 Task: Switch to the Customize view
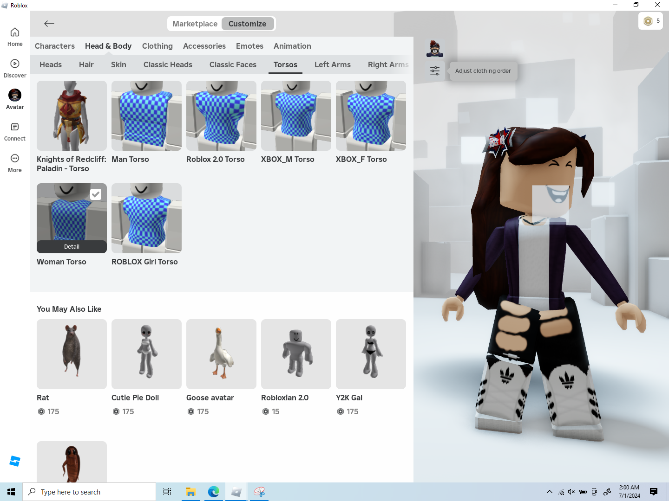(248, 24)
